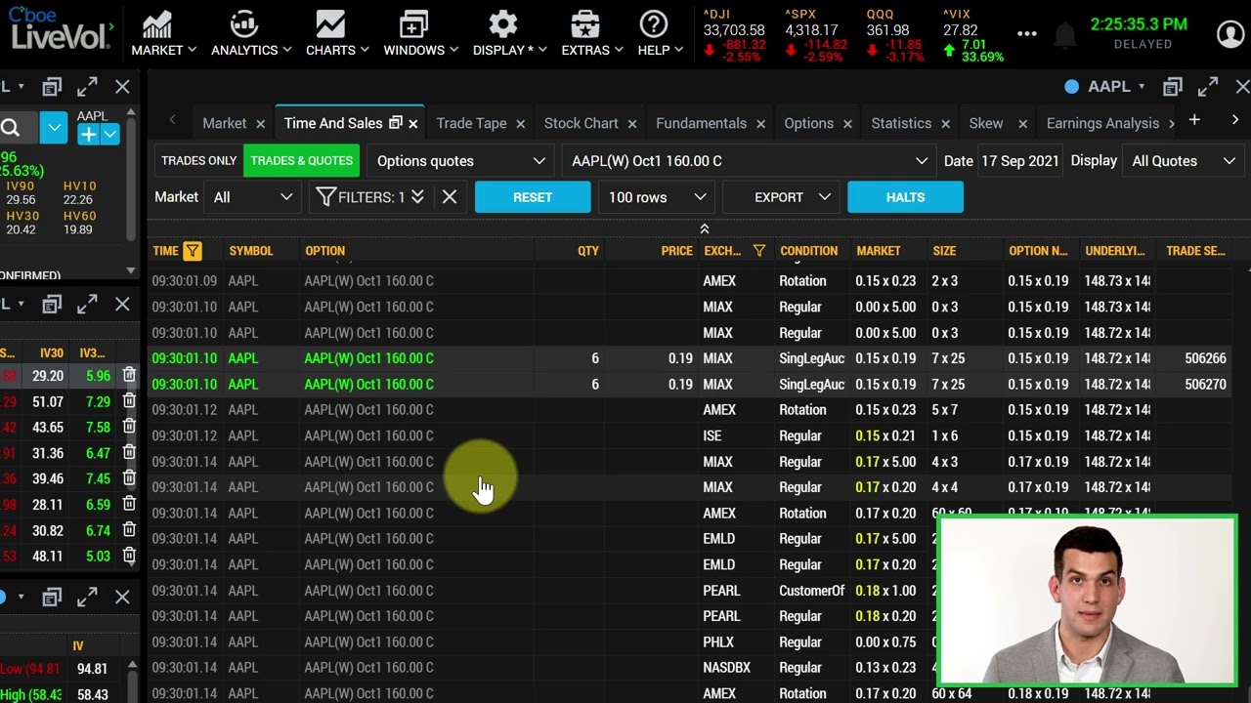This screenshot has width=1251, height=703.
Task: Open the Options quotes dropdown
Action: pyautogui.click(x=460, y=161)
